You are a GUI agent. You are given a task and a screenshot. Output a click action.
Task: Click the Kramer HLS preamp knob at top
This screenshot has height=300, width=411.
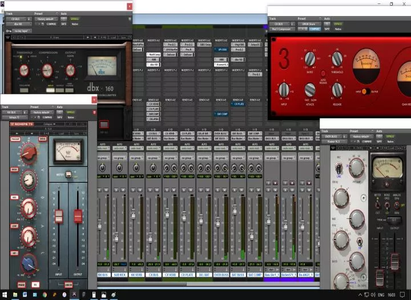pos(356,168)
